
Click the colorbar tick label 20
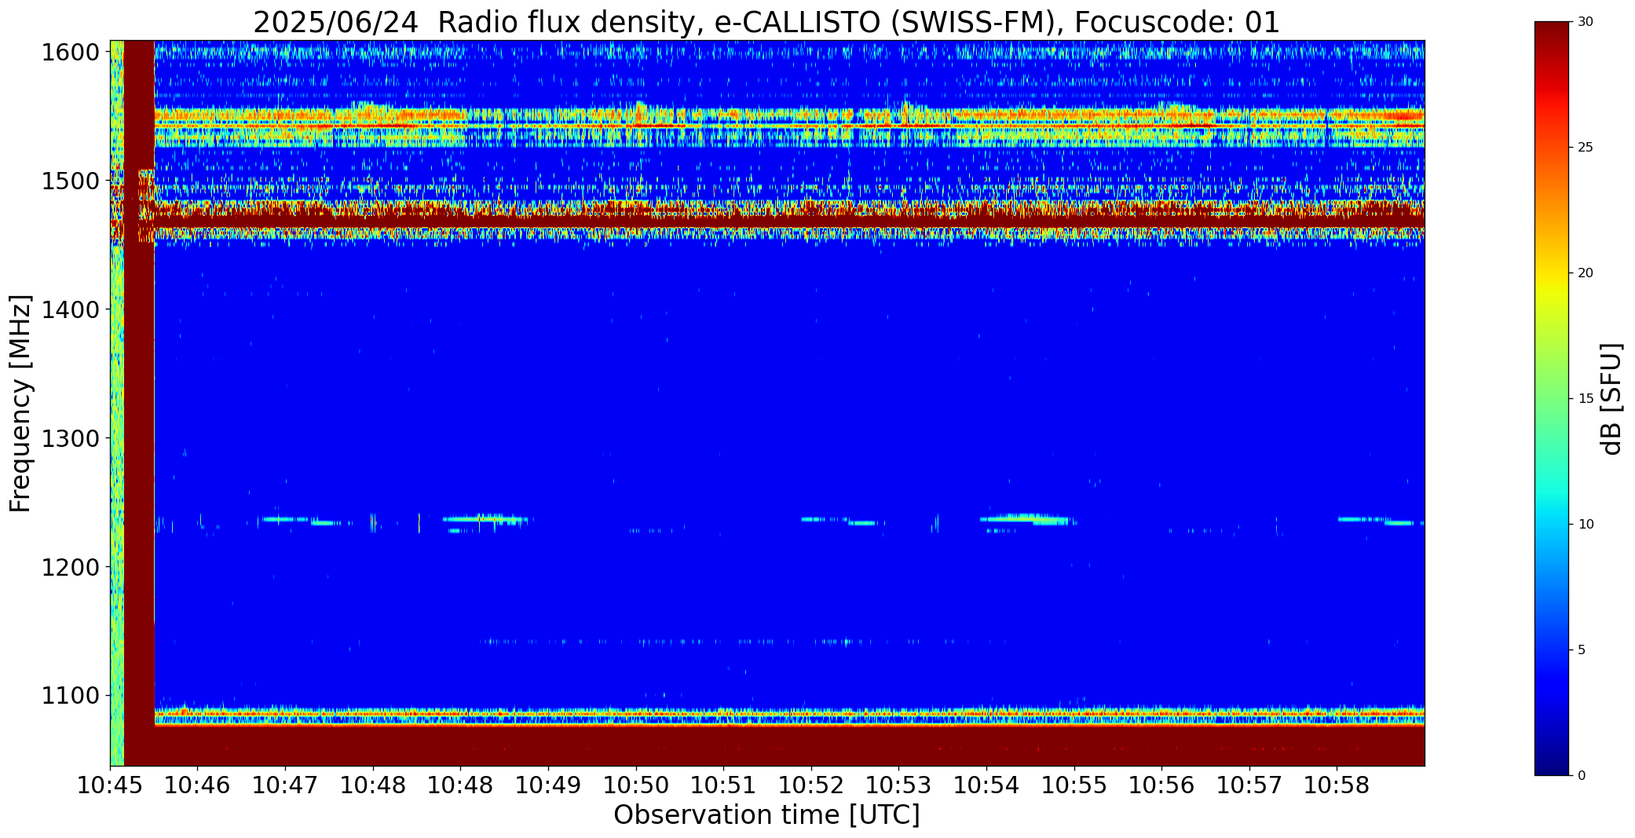pos(1586,273)
